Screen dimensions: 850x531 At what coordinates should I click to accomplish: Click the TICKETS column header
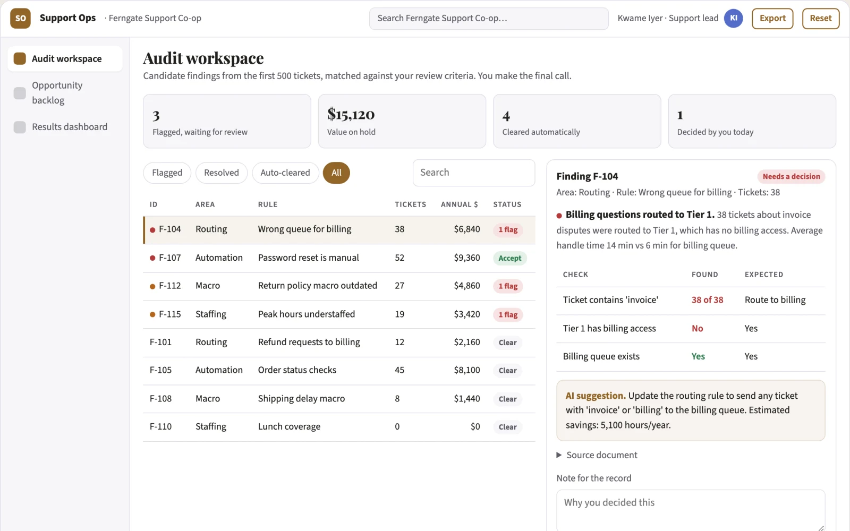410,204
